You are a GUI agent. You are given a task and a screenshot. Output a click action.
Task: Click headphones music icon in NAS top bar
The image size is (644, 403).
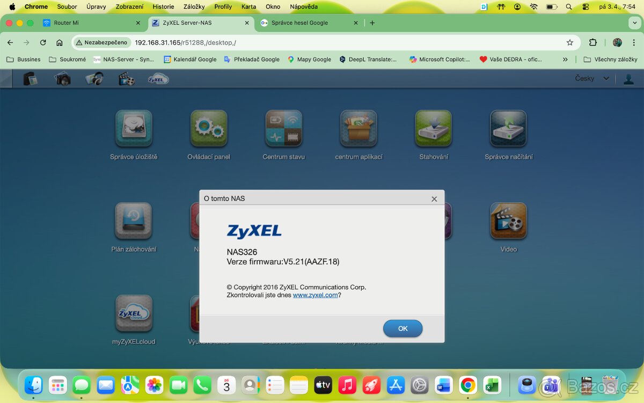[94, 78]
